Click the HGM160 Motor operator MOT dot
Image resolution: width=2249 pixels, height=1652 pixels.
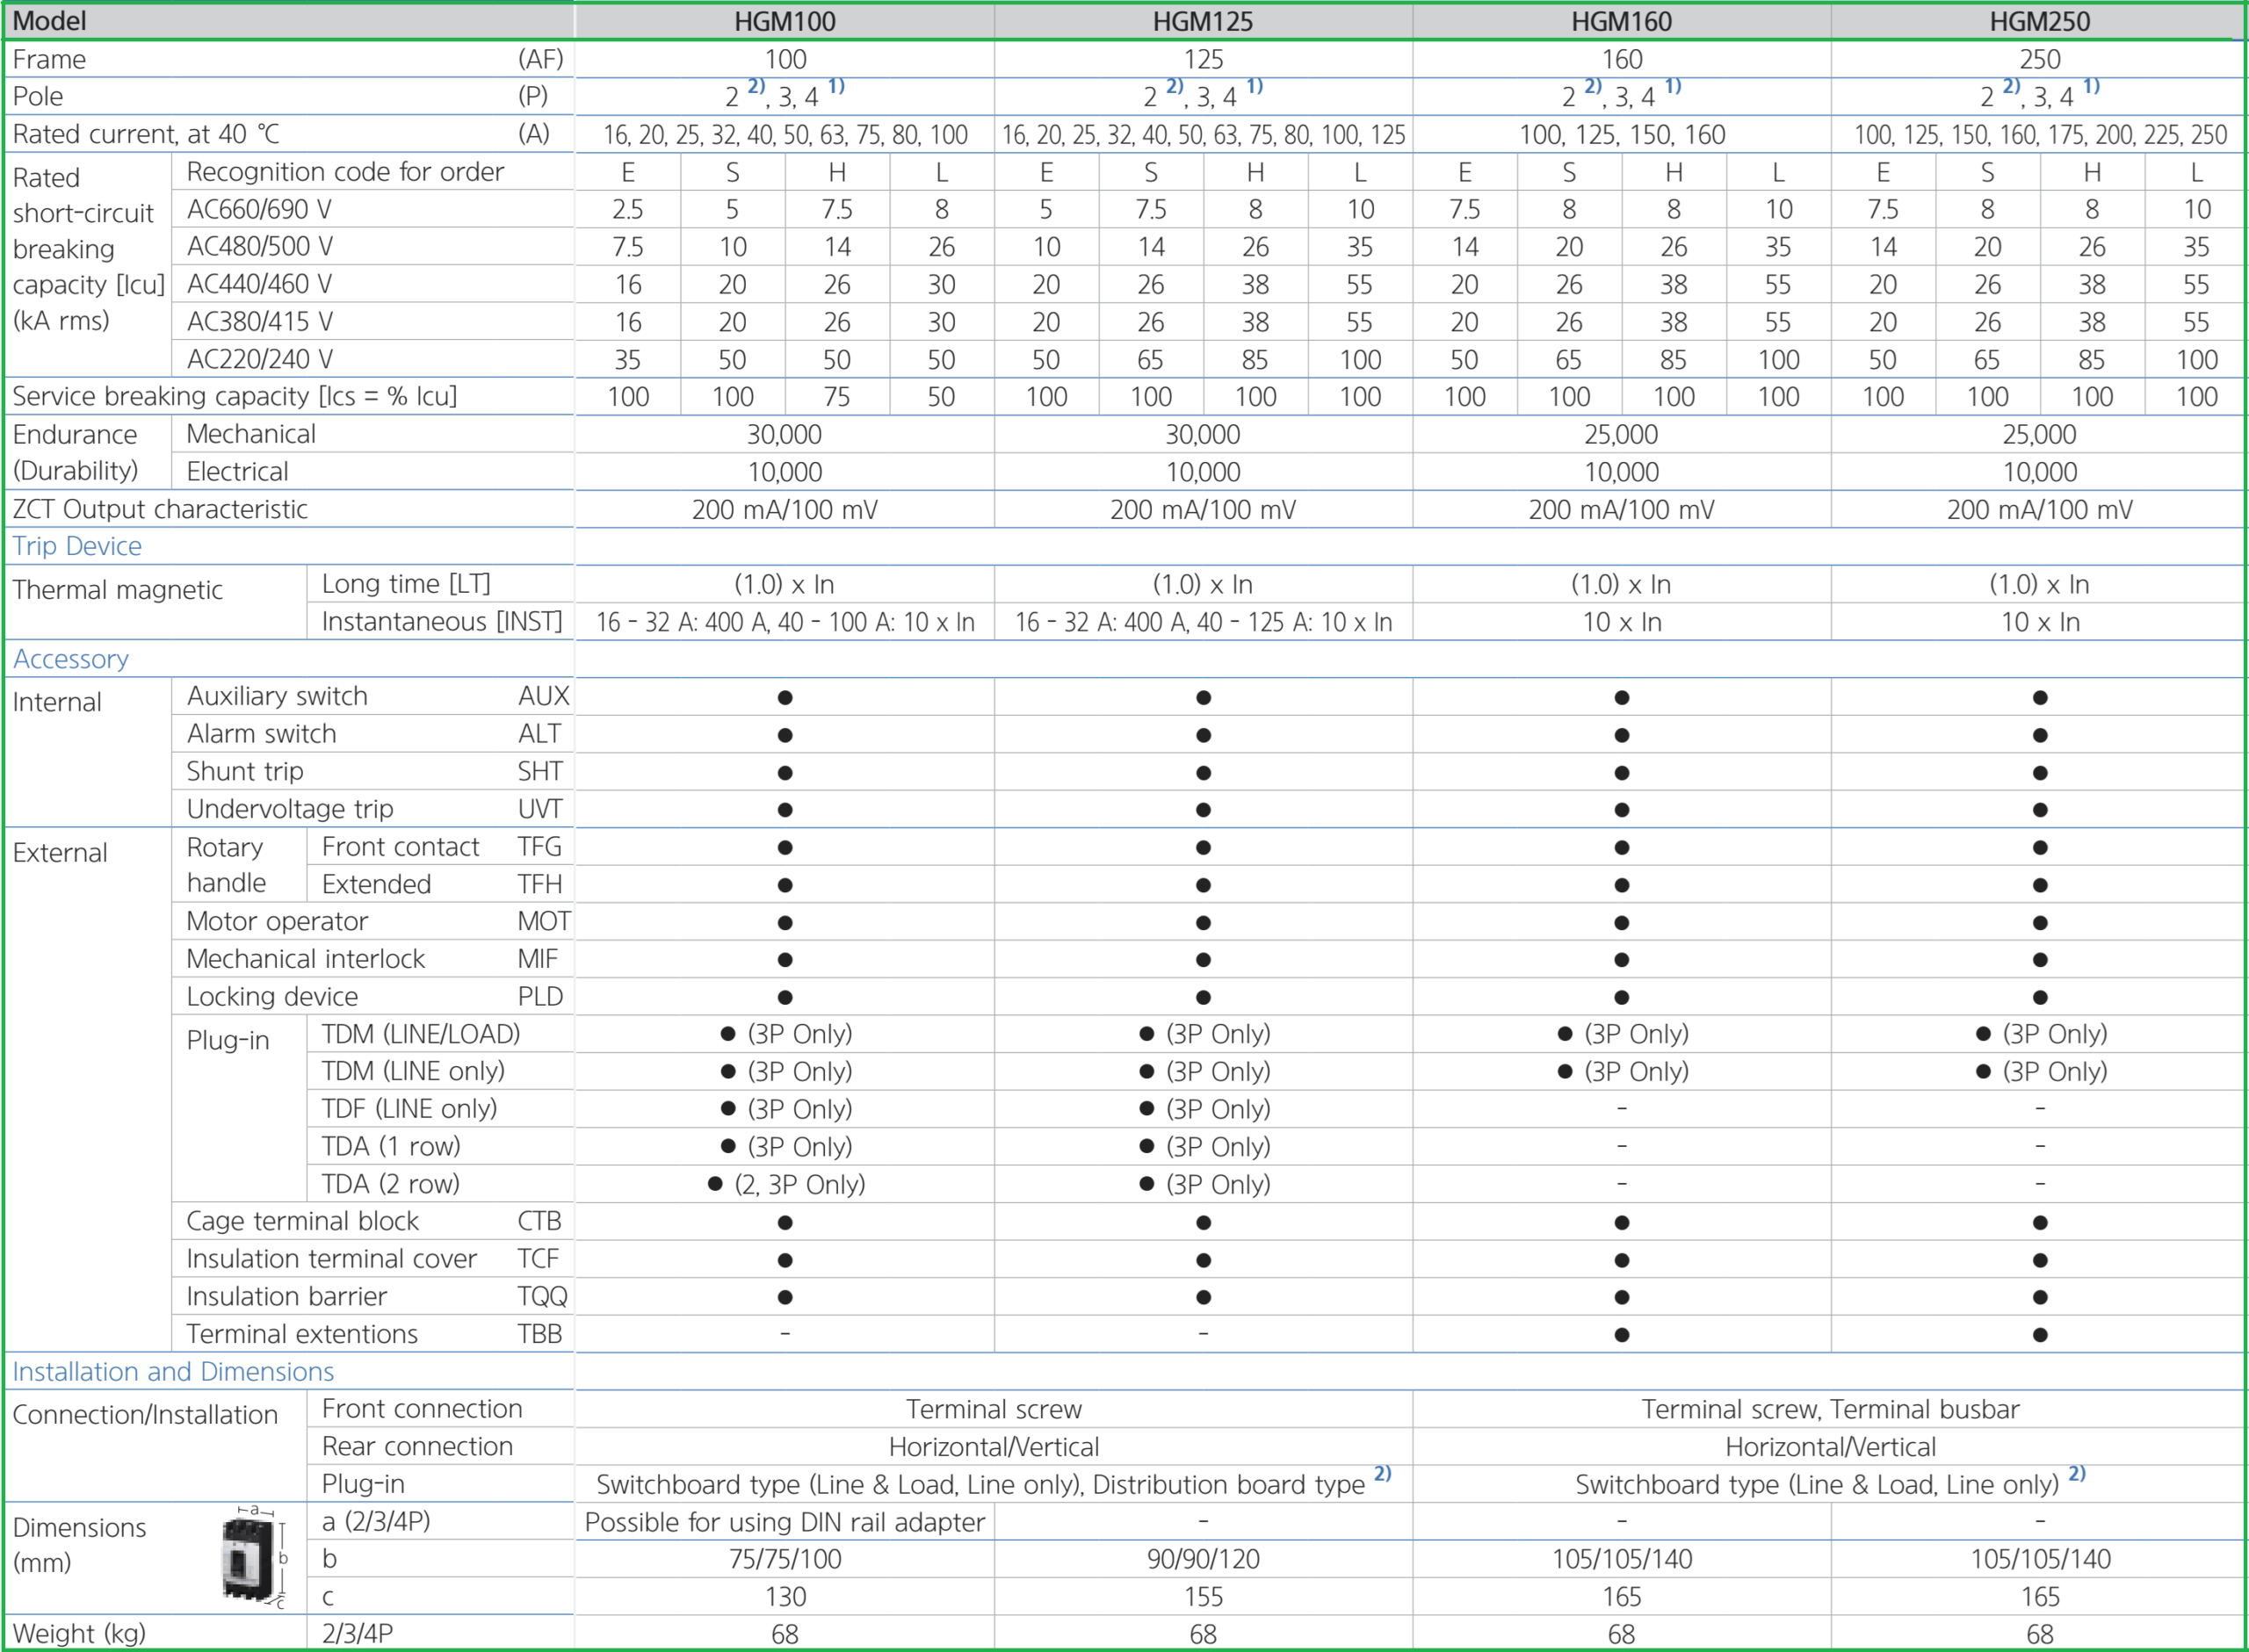pos(1622,922)
